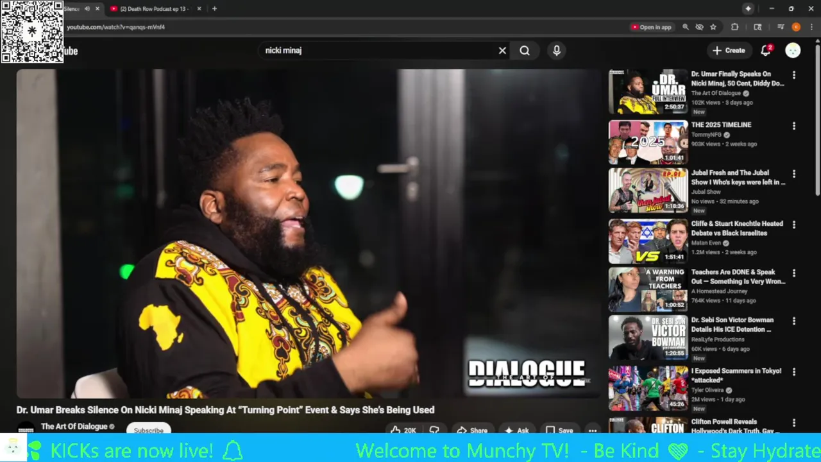This screenshot has height=462, width=821.
Task: Switch to the Death Row Podcast ep 13 tab
Action: [x=156, y=8]
